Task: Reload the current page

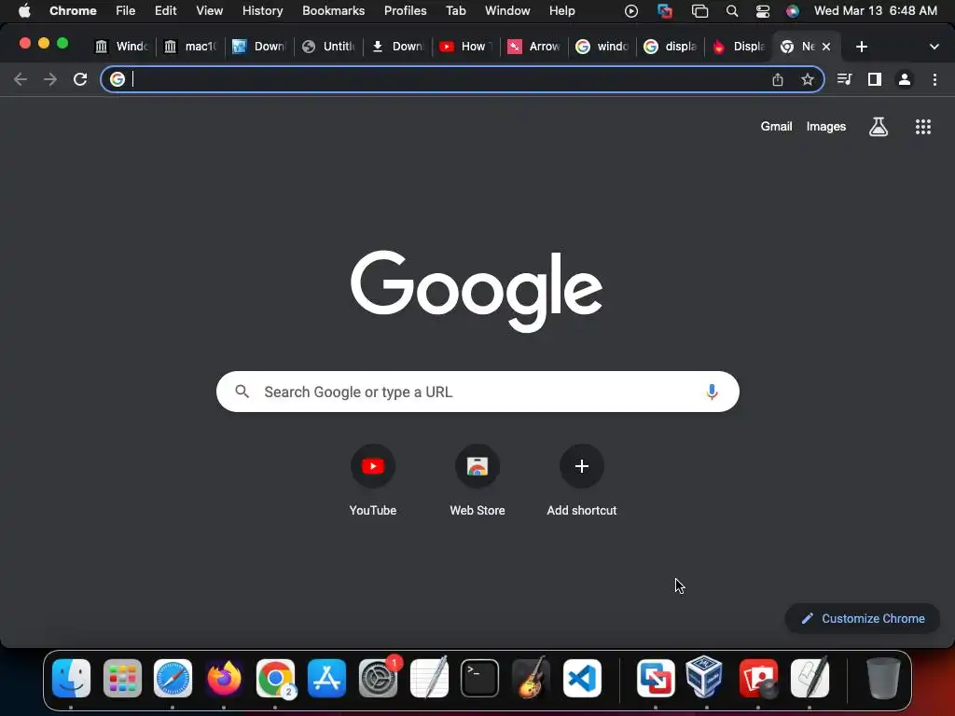Action: [x=80, y=79]
